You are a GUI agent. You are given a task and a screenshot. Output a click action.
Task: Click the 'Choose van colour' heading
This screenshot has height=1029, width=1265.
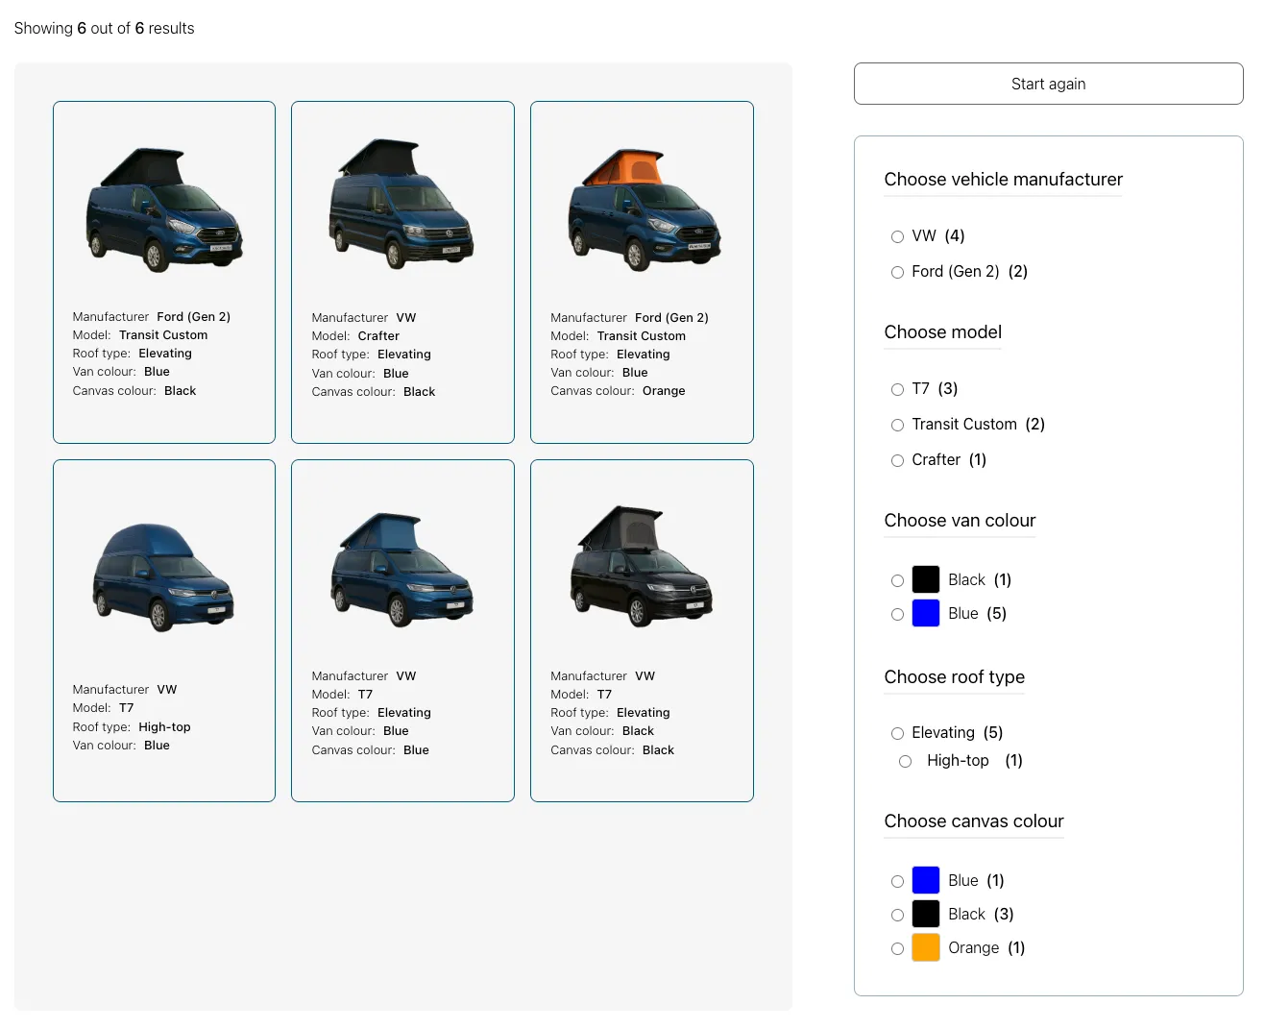tap(960, 521)
